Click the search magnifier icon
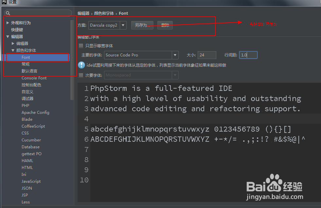The height and width of the screenshot is (208, 321). (x=8, y=13)
